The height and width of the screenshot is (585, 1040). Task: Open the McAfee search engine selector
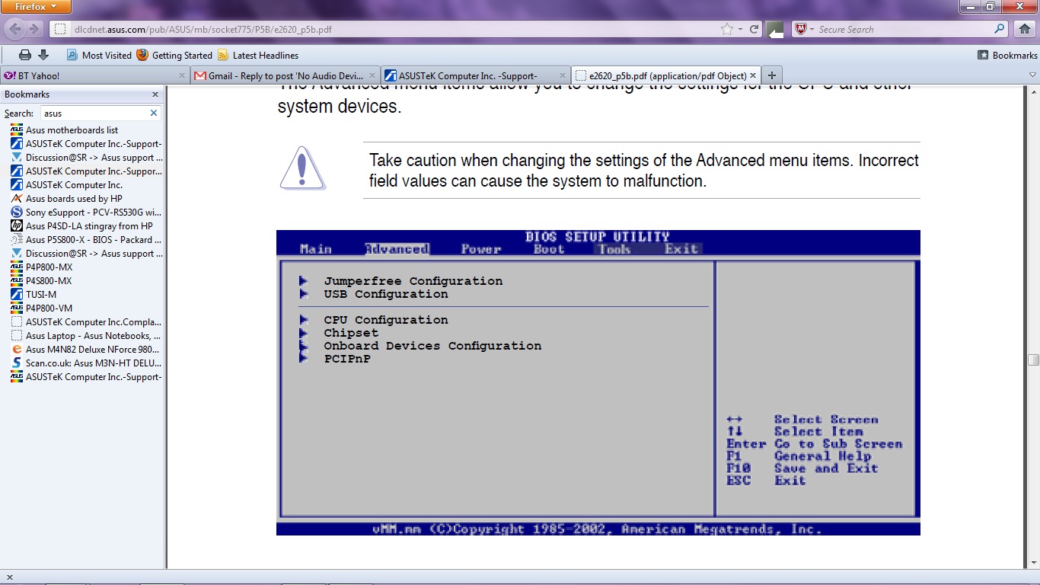pyautogui.click(x=804, y=30)
